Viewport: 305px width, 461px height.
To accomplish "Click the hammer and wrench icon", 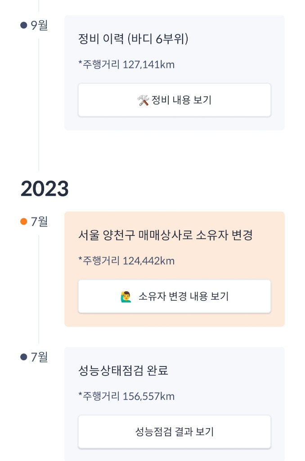I will point(143,100).
